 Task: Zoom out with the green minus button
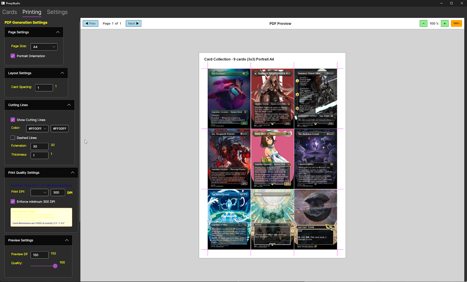(x=424, y=23)
